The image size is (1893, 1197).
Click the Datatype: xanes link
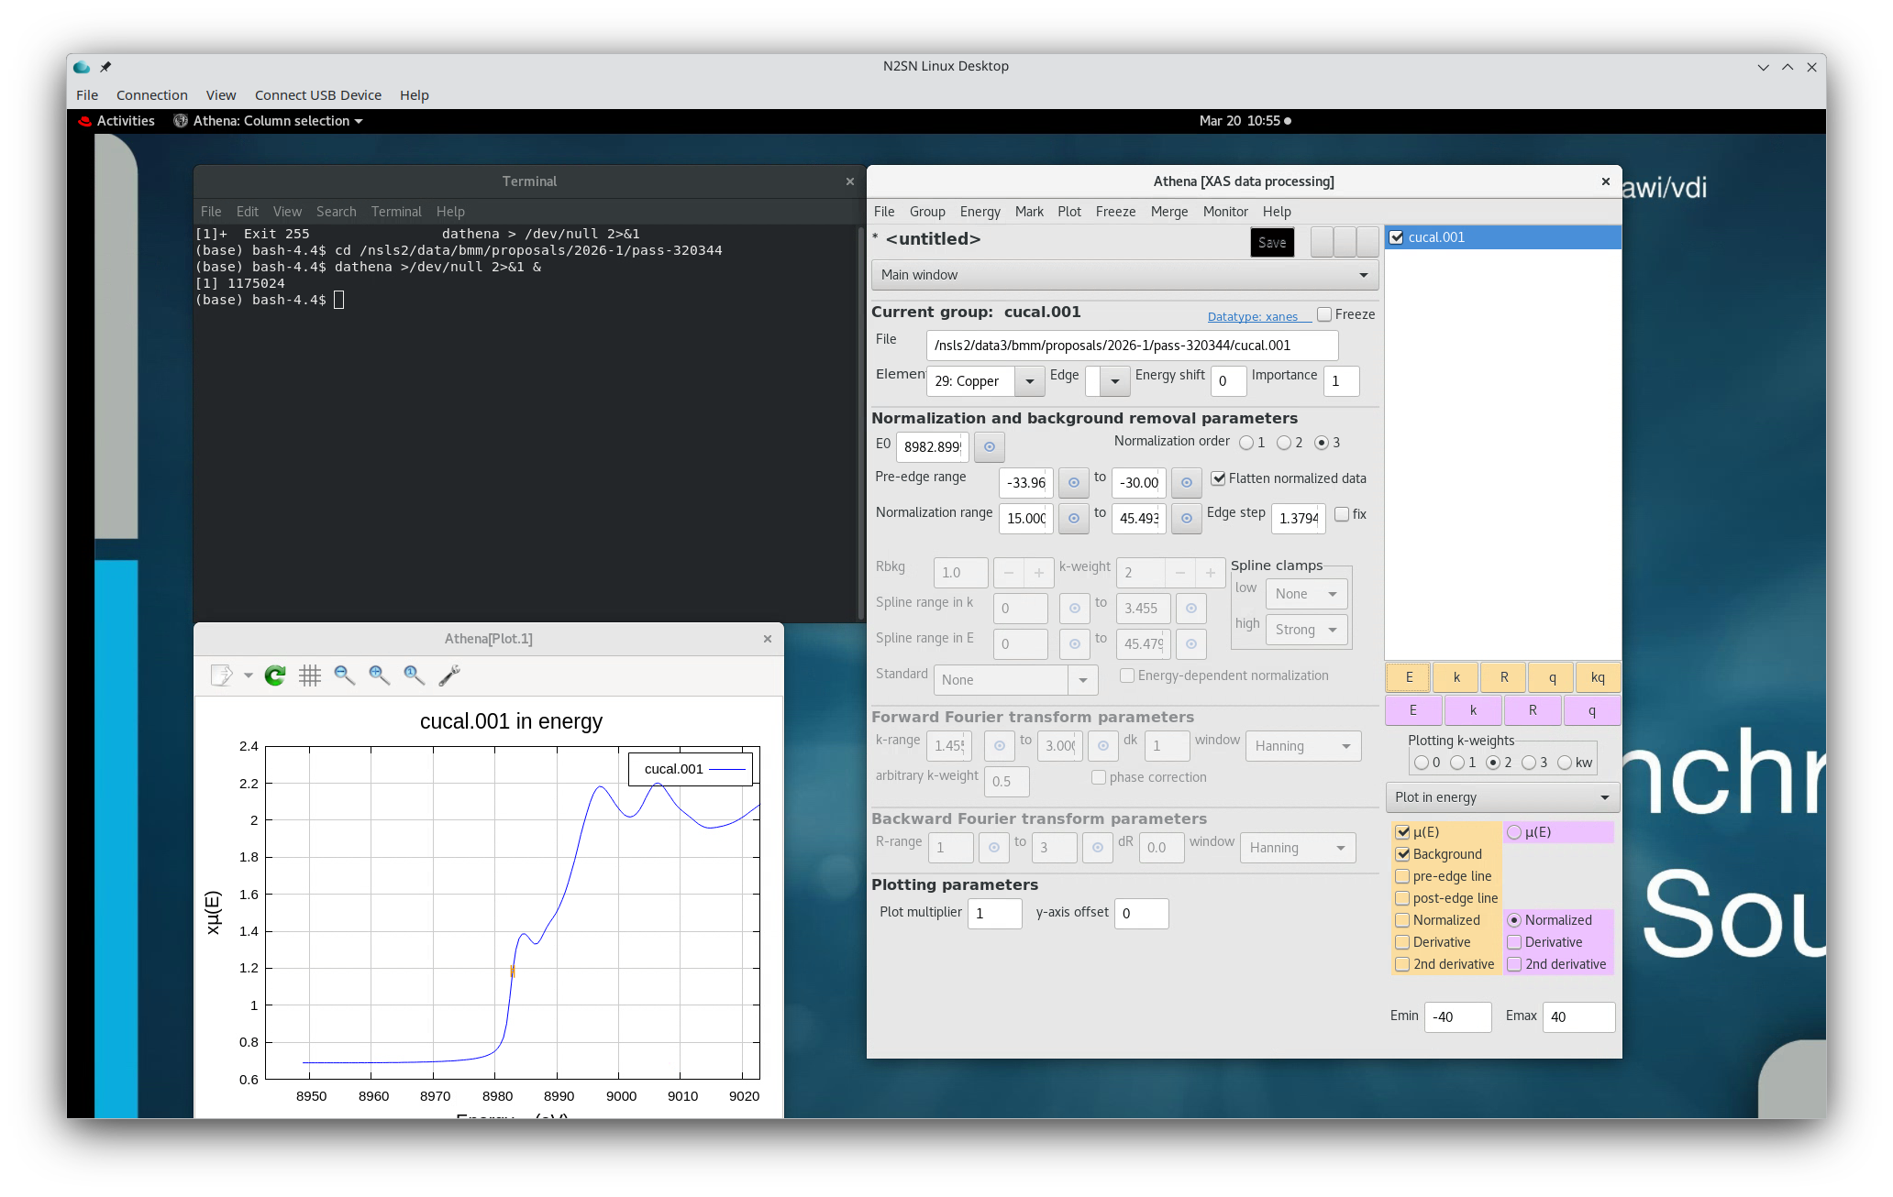[1252, 317]
